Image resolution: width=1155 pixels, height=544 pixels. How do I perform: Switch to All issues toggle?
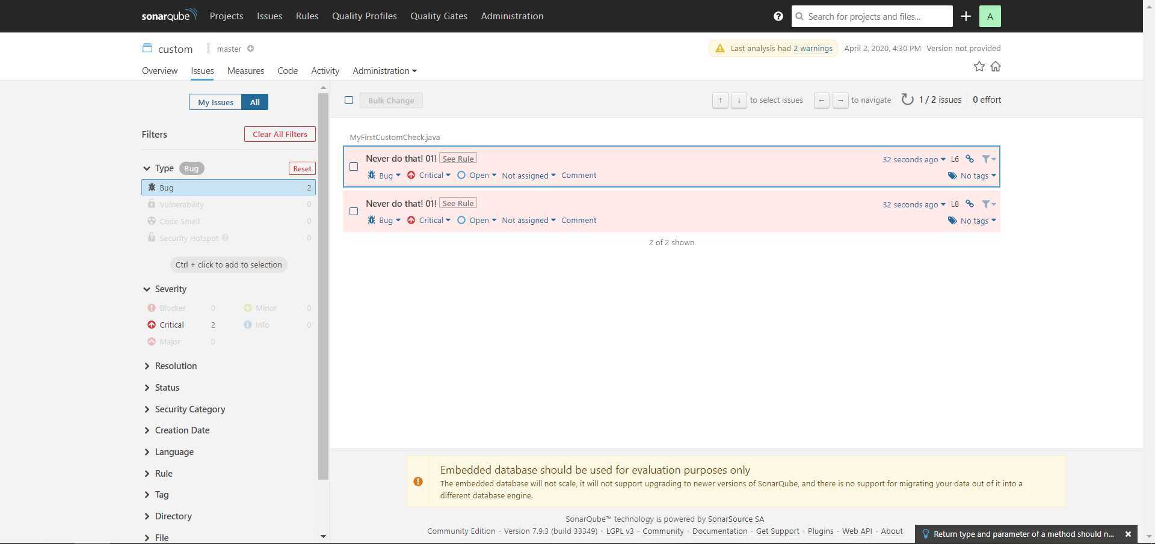(255, 102)
